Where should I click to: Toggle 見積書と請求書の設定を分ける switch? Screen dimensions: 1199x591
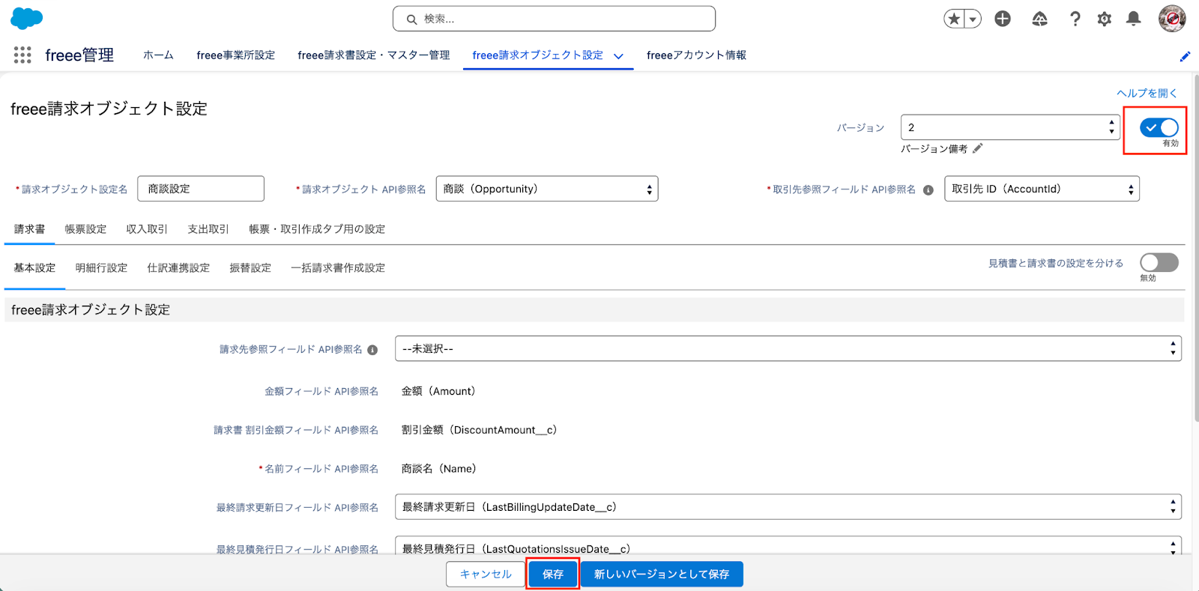(1159, 262)
